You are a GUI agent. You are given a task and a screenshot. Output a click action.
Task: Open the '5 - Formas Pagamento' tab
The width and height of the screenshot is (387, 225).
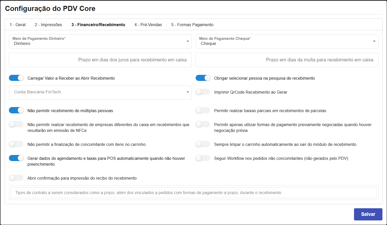(192, 24)
